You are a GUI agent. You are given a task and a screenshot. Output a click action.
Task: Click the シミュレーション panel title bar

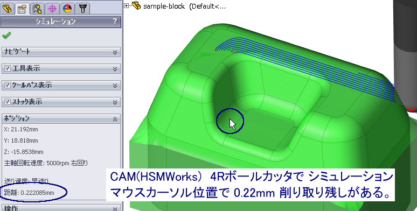tap(61, 22)
